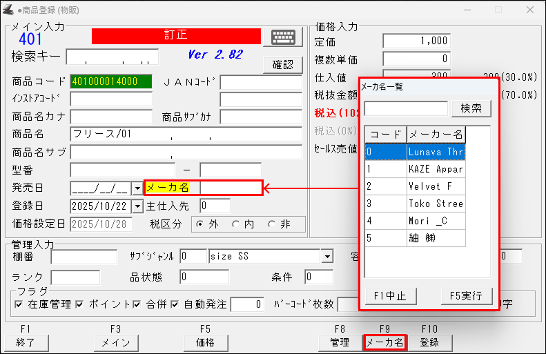
Task: Toggle the 自動発注 checkbox
Action: [175, 304]
